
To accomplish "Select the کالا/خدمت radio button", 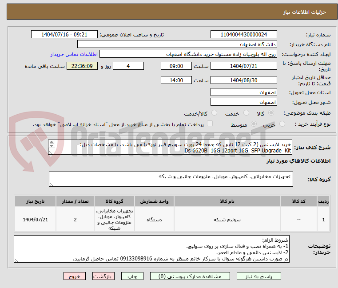I will pos(214,113).
